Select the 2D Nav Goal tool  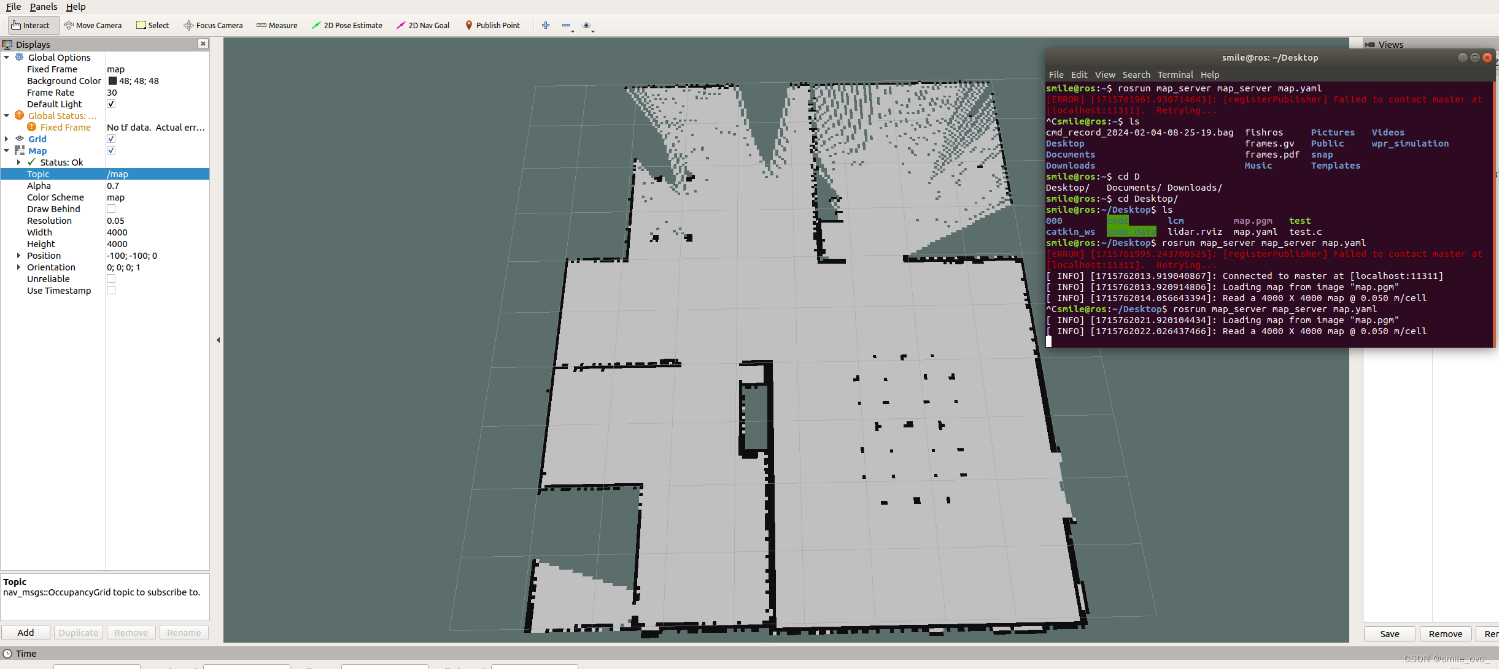(x=423, y=25)
